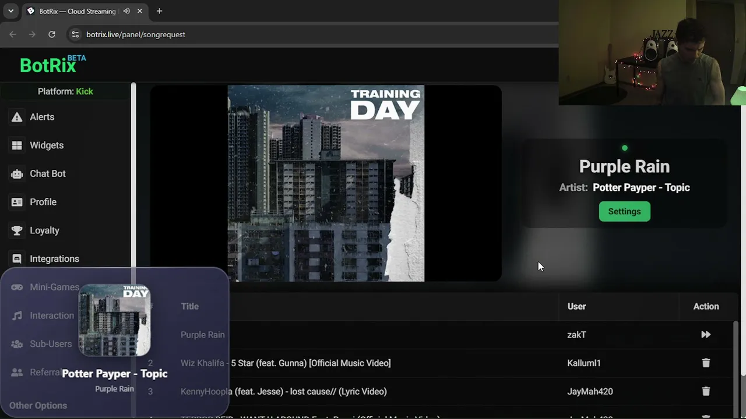Click the username zakT
Viewport: 746px width, 419px height.
[x=576, y=335]
